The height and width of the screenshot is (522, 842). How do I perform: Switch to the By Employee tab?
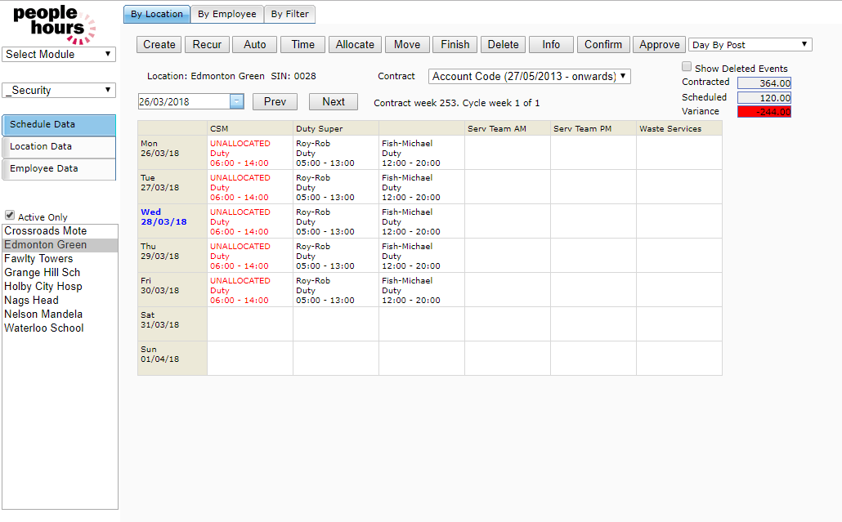(226, 14)
